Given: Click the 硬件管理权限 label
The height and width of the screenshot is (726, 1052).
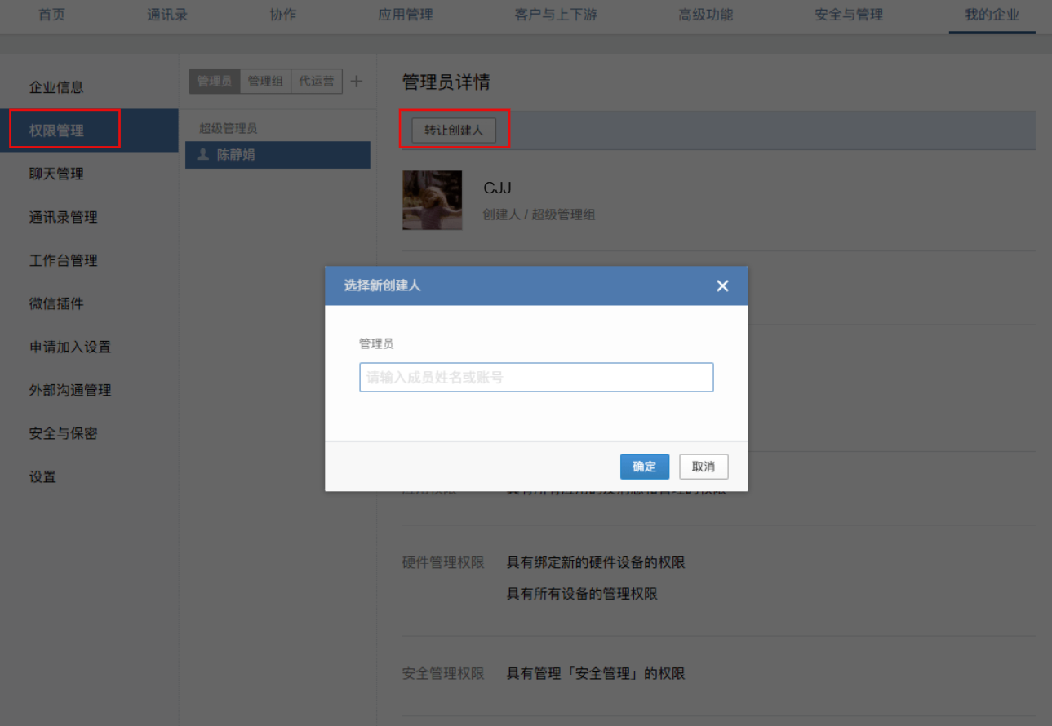Looking at the screenshot, I should pos(443,563).
